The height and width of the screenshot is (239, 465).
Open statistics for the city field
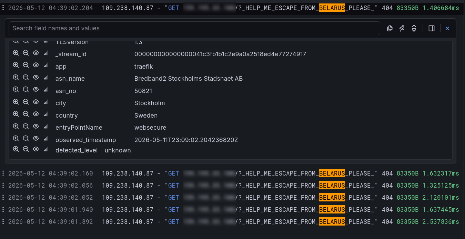pyautogui.click(x=46, y=102)
